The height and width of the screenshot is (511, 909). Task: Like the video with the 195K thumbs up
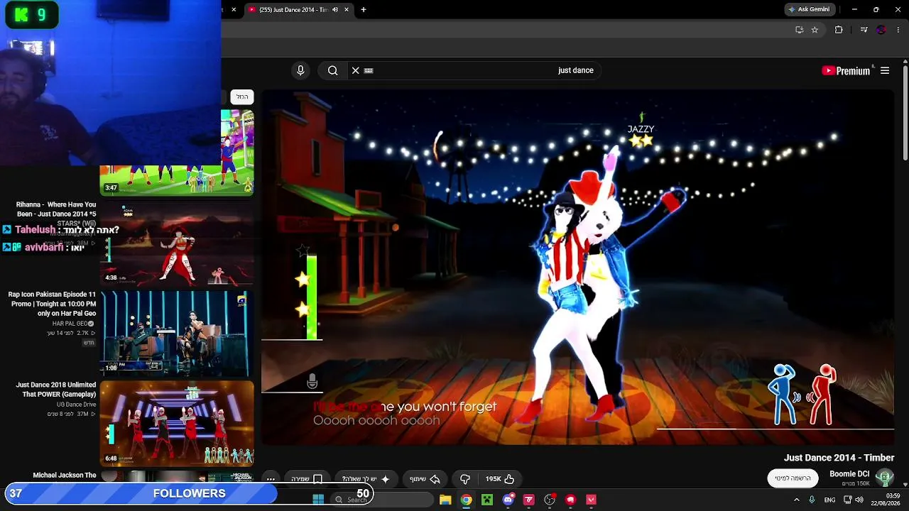pyautogui.click(x=500, y=479)
